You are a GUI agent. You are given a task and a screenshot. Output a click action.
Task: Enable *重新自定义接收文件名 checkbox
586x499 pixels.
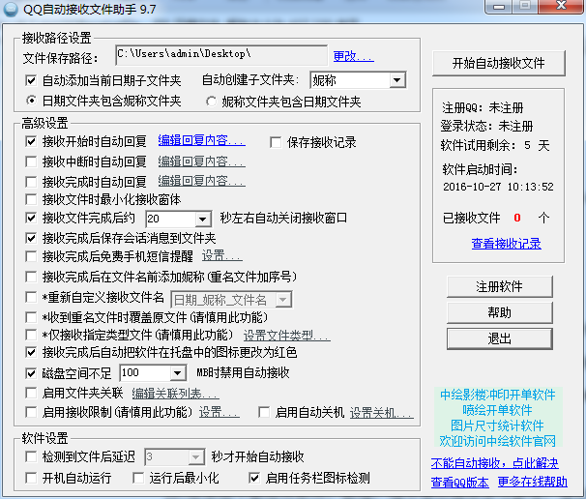coord(31,298)
